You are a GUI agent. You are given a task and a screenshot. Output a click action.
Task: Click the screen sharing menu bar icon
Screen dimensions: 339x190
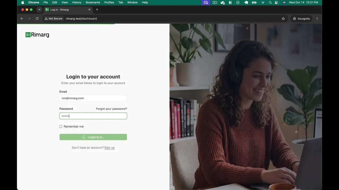[x=206, y=2]
